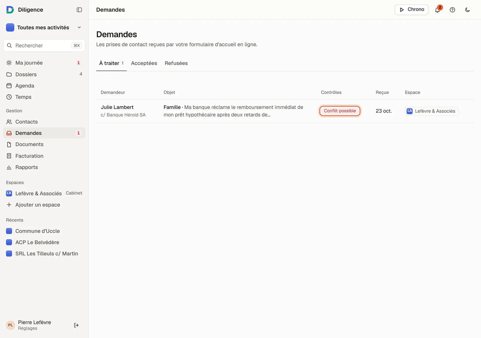Open Lefèvre & Associés space in sidebar
The height and width of the screenshot is (338, 481).
pos(44,193)
